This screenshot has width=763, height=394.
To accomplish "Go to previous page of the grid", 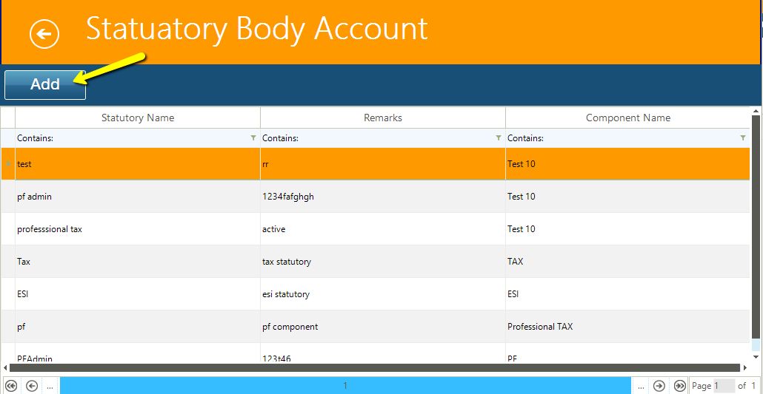I will (32, 386).
